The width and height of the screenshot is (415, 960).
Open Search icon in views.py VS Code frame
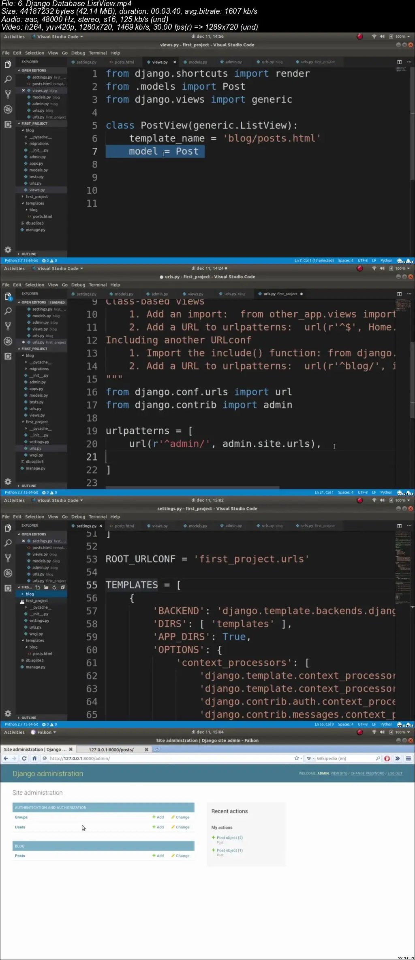click(x=8, y=79)
